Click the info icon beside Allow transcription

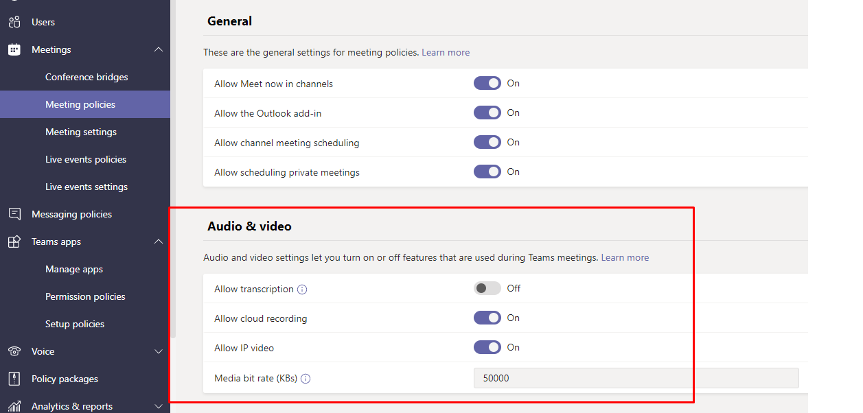[x=302, y=290]
